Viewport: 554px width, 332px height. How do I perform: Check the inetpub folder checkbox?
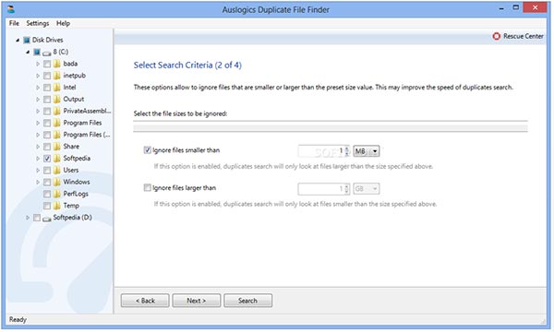47,76
